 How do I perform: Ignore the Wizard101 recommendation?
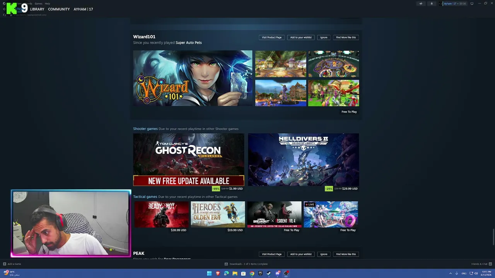click(324, 37)
